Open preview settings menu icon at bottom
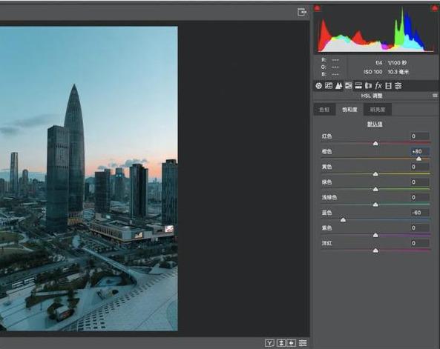The height and width of the screenshot is (349, 440). click(x=303, y=343)
